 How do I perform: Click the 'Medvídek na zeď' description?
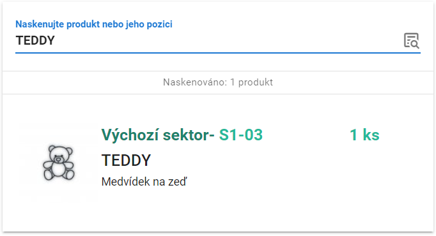(144, 182)
